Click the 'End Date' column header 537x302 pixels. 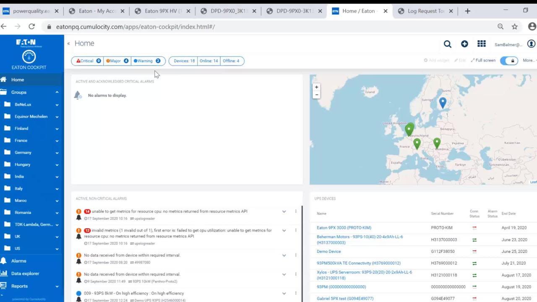point(508,213)
